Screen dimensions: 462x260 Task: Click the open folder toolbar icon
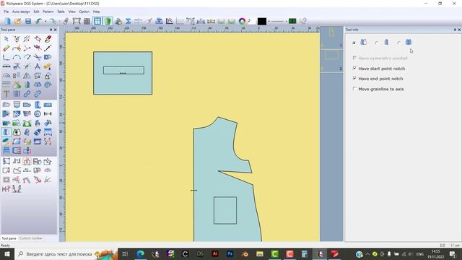[x=17, y=21]
